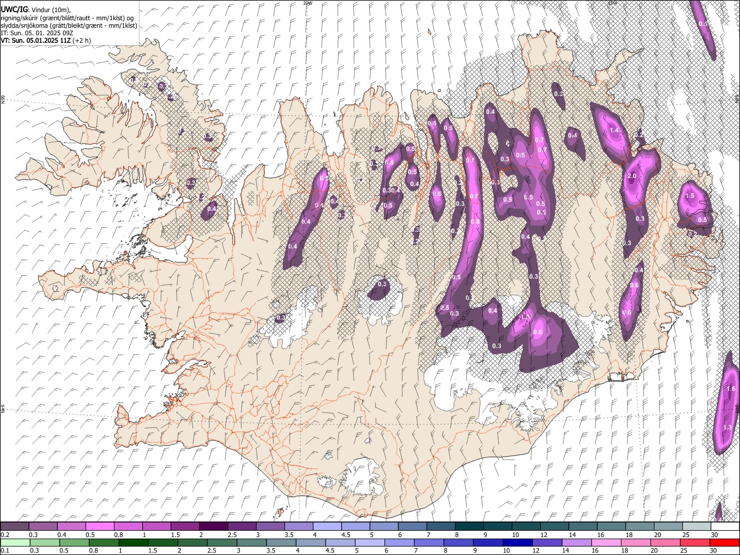Click the 'UWC/IG: Vindur (10m)' title text
The width and height of the screenshot is (740, 555).
(36, 9)
